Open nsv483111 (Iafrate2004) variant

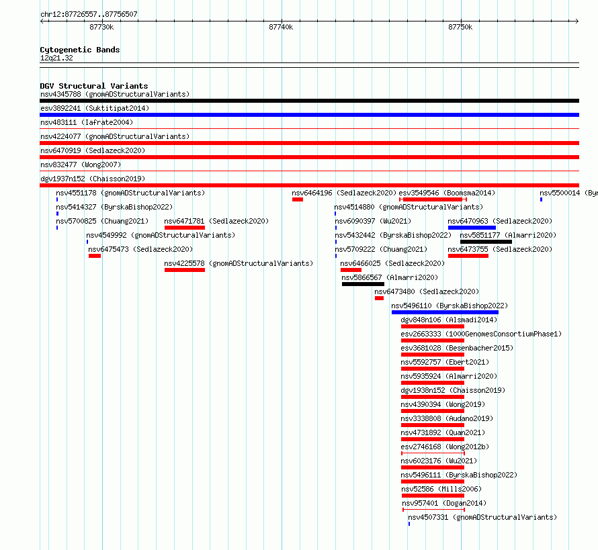tap(87, 122)
